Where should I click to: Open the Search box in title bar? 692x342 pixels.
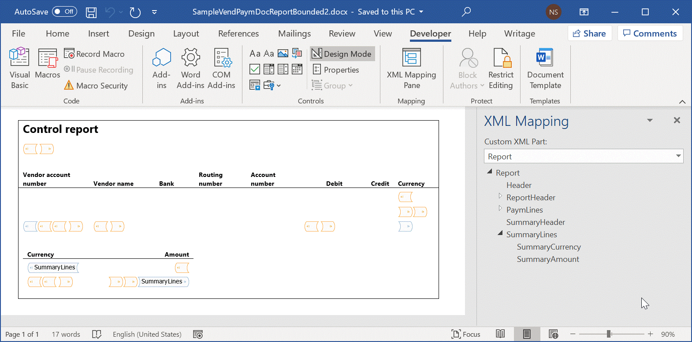tap(466, 12)
